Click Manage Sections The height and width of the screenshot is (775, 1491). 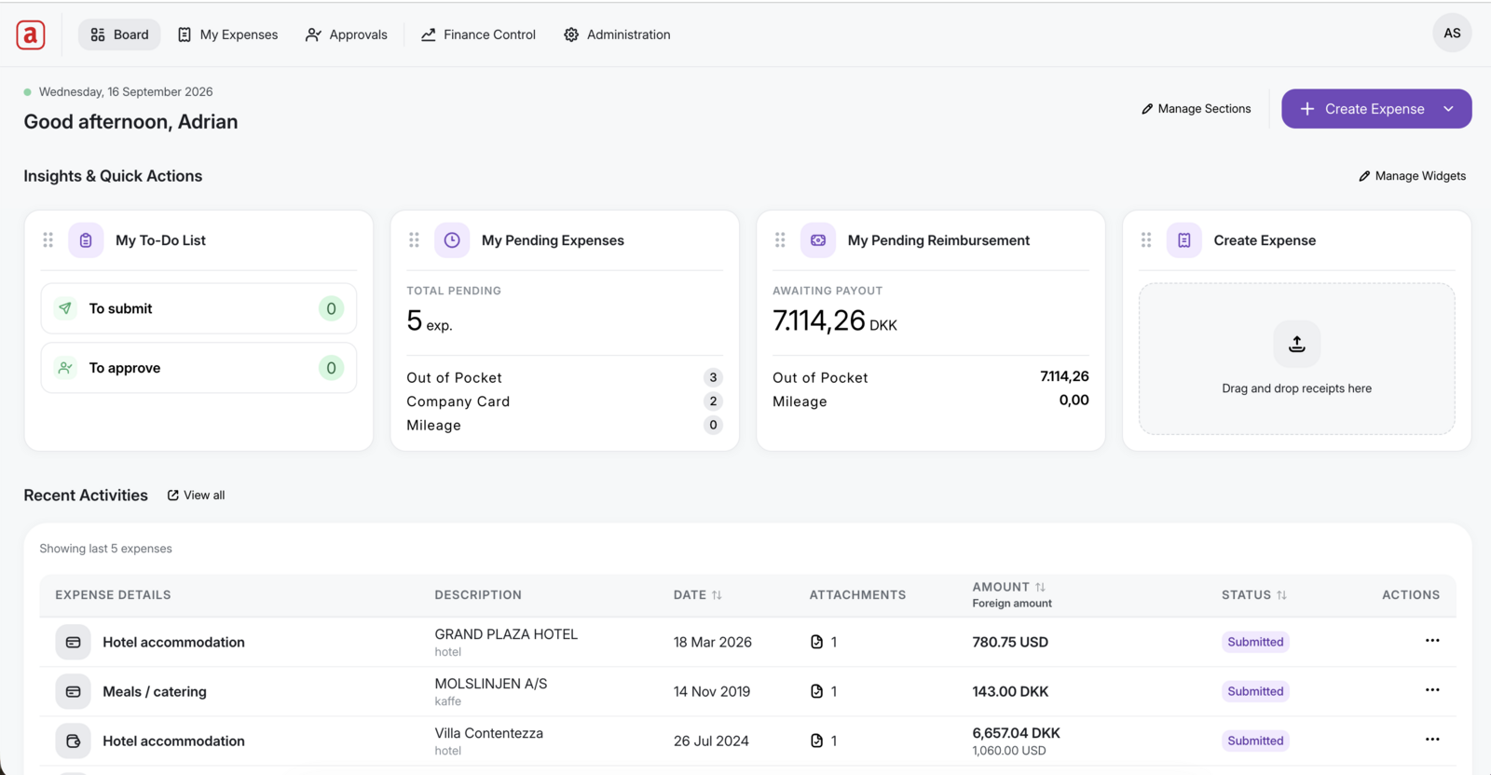1197,109
